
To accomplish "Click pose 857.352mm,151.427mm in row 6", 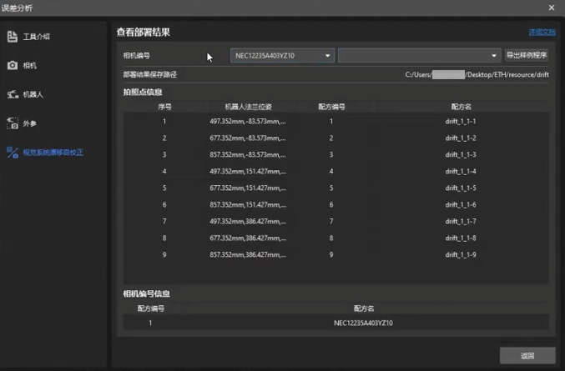I will click(x=248, y=204).
